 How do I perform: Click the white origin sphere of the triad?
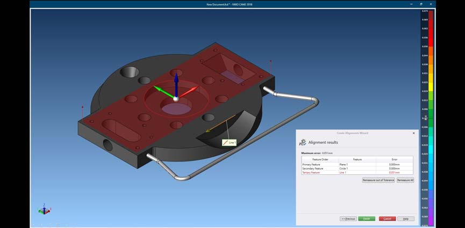pyautogui.click(x=175, y=99)
